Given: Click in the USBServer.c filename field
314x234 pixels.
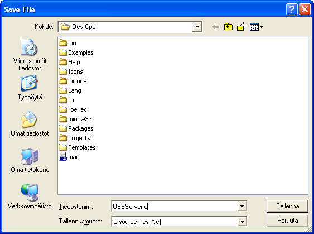Looking at the screenshot, I should click(175, 206).
